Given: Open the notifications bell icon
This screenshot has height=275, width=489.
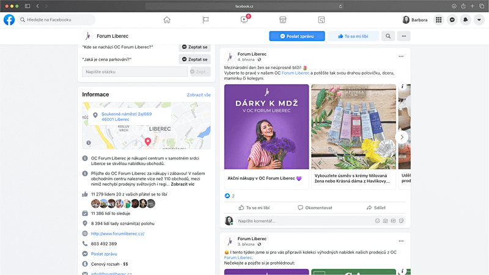Looking at the screenshot, I should (466, 20).
